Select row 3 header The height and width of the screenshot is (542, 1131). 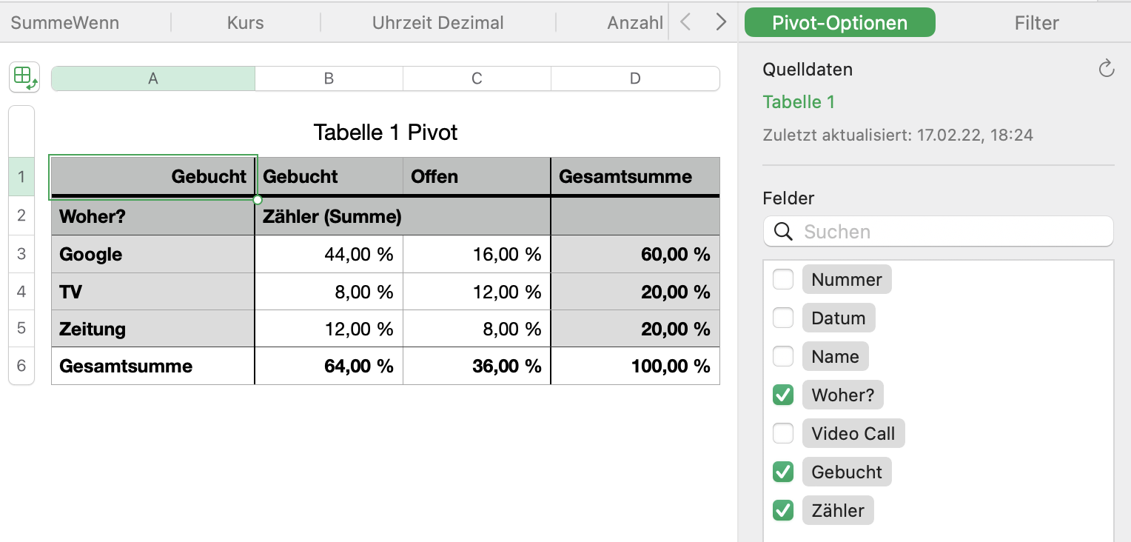21,254
